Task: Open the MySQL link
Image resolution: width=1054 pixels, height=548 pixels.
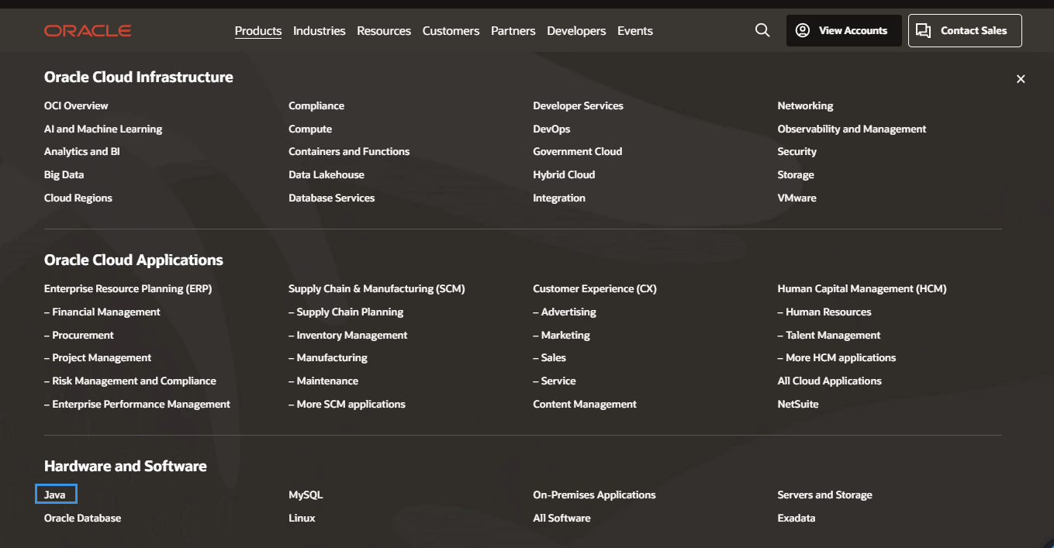Action: tap(306, 495)
